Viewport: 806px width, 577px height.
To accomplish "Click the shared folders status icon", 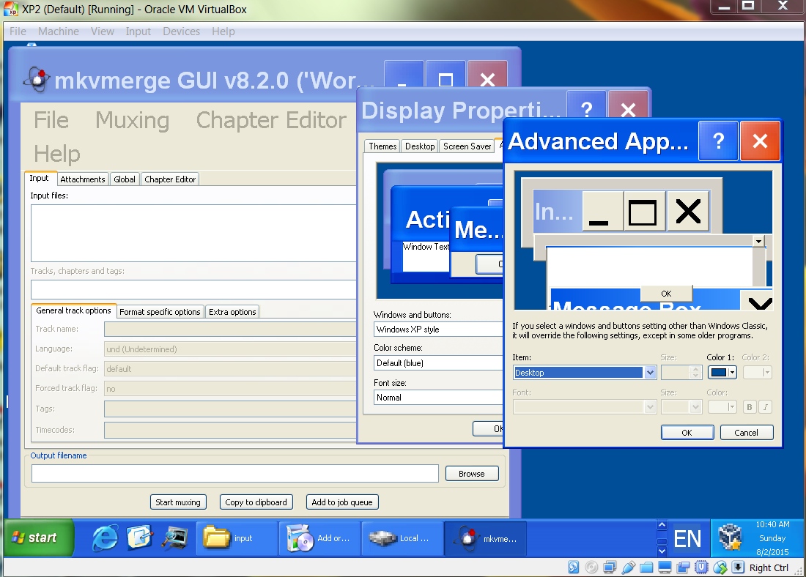I will click(x=646, y=567).
